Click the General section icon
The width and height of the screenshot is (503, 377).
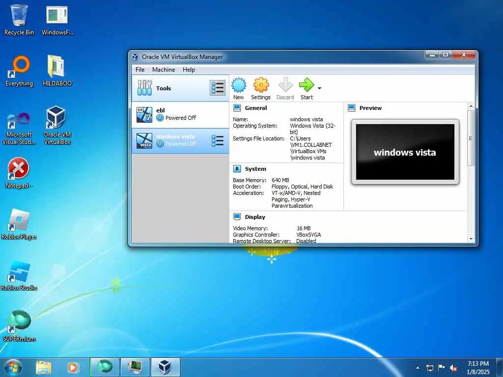(x=237, y=108)
